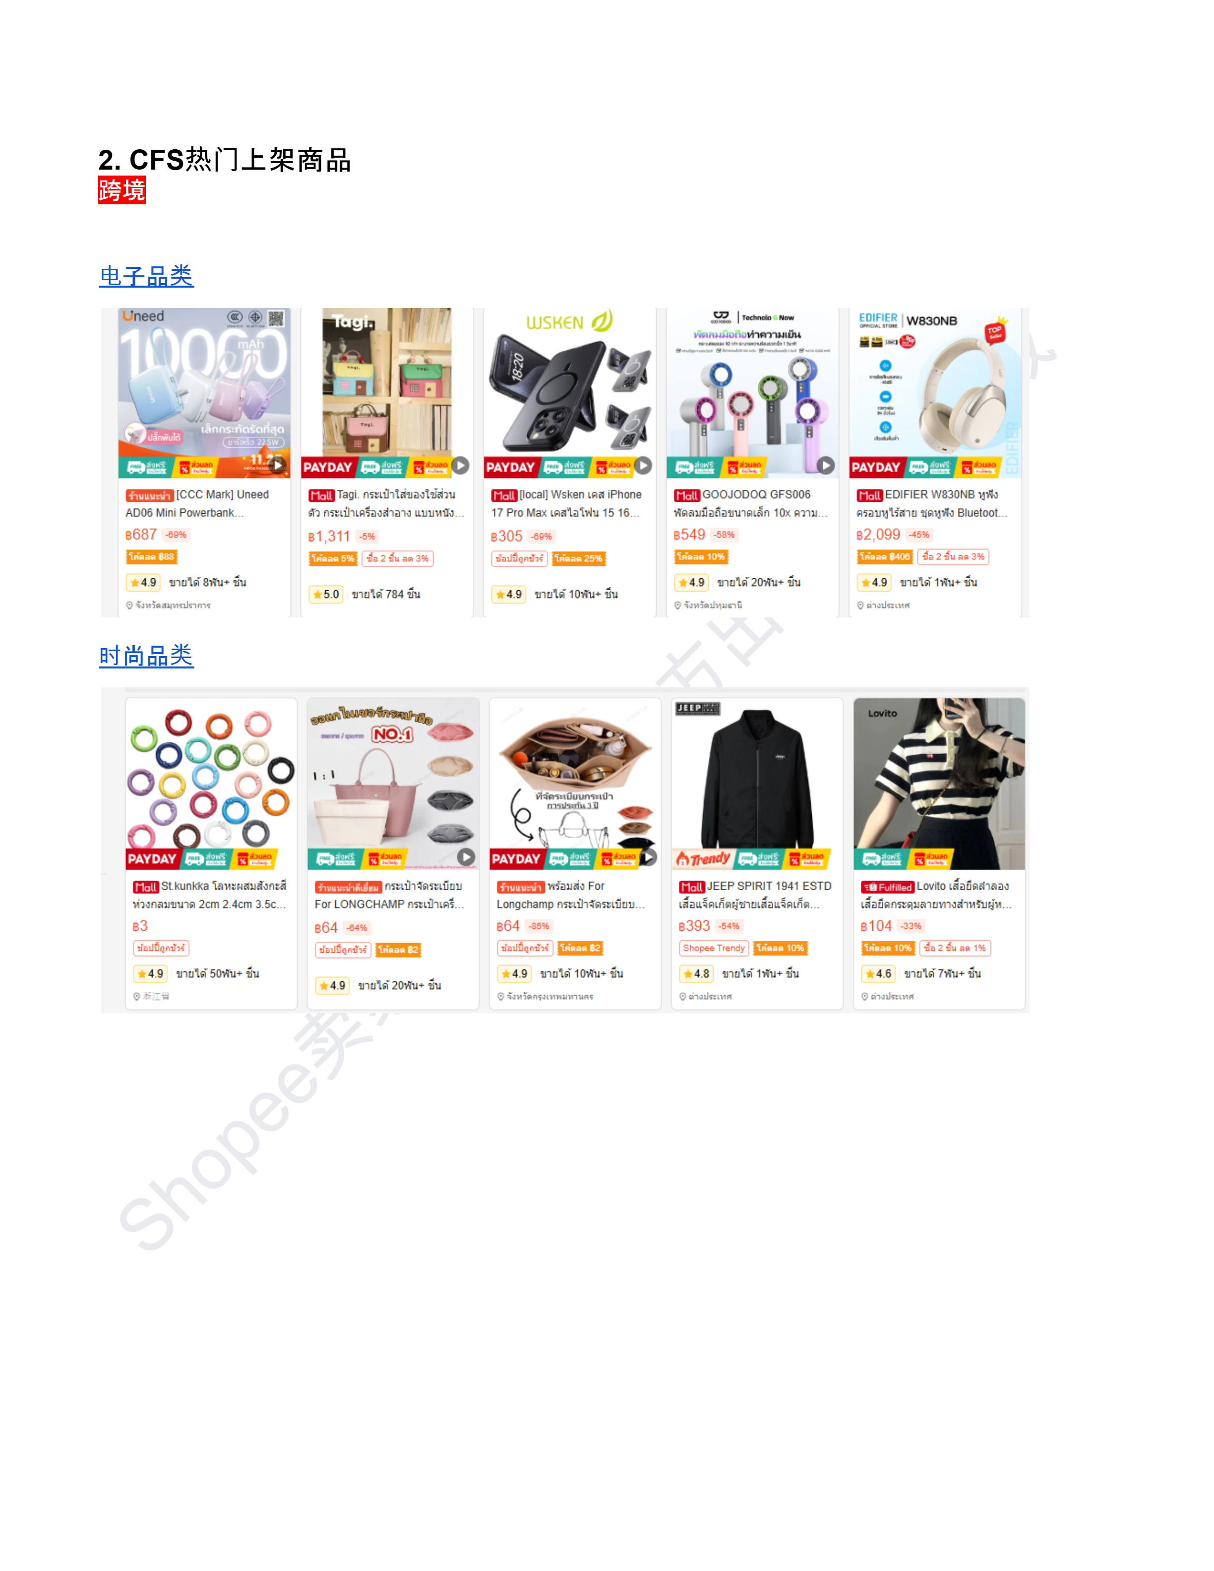The width and height of the screenshot is (1214, 1571).
Task: Play video on GOOJODOQ fan product
Action: click(826, 466)
